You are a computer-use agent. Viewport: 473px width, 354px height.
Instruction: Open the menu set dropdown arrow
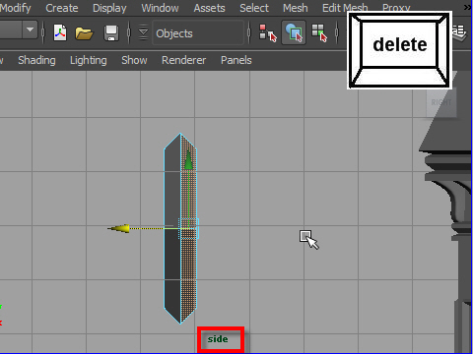coord(30,29)
